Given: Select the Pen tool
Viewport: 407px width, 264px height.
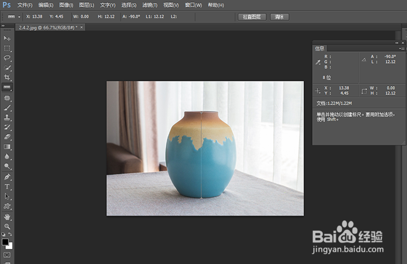Looking at the screenshot, I should point(7,177).
